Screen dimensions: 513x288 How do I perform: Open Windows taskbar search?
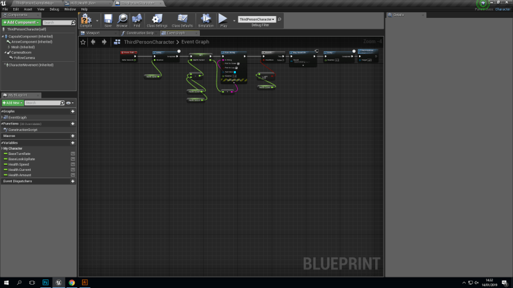coord(19,283)
